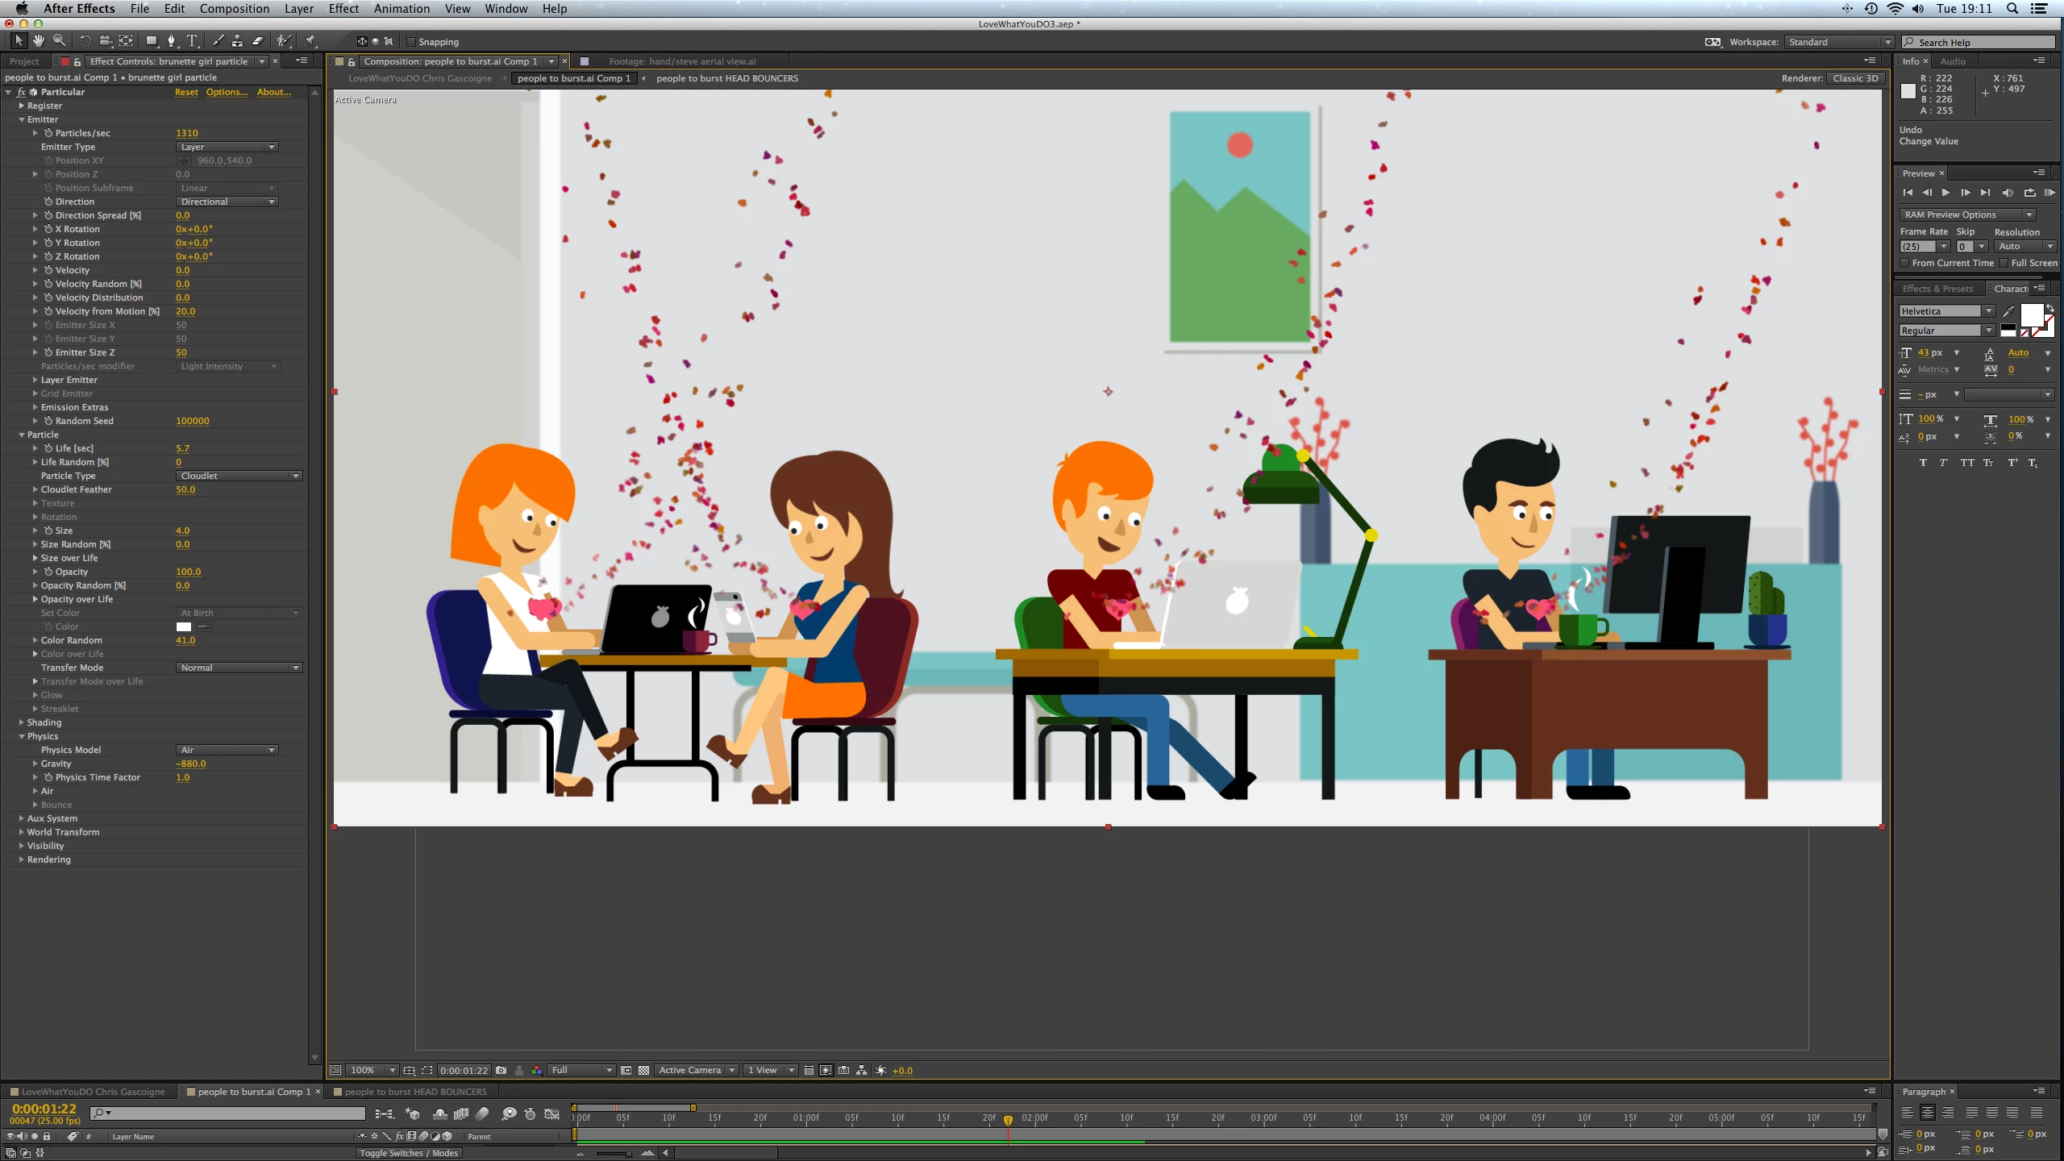Select the Eraser tool
The width and height of the screenshot is (2064, 1161).
[x=258, y=41]
